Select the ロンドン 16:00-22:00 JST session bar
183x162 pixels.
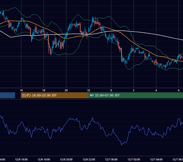pyautogui.click(x=54, y=95)
